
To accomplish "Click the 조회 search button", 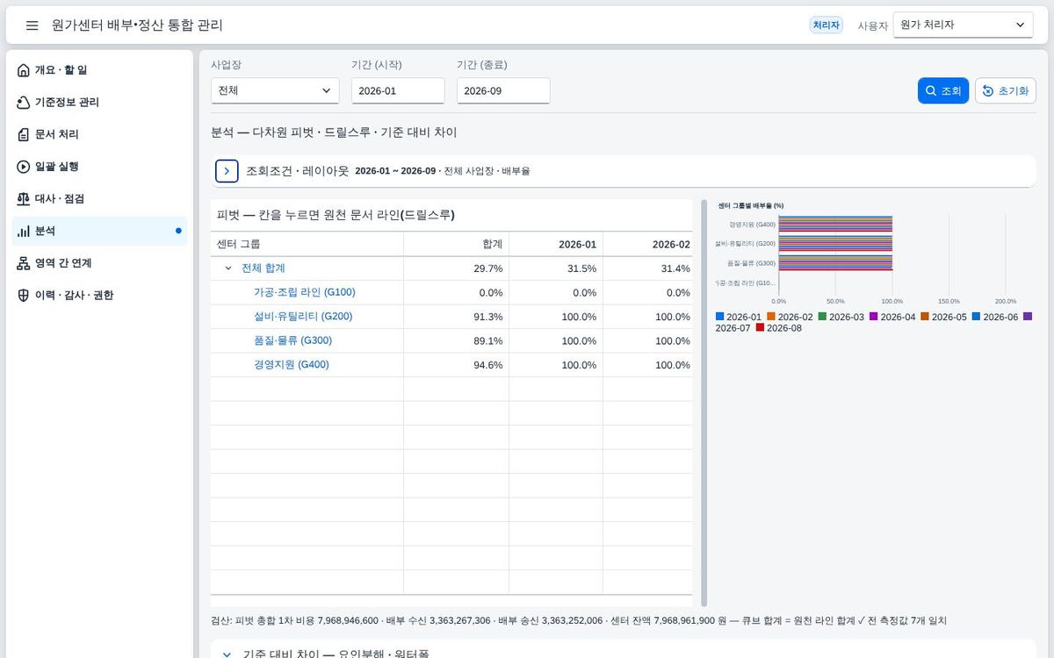I will (x=943, y=91).
